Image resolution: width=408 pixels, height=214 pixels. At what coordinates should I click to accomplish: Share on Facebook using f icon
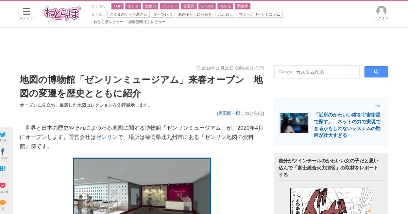[x=2, y=151]
